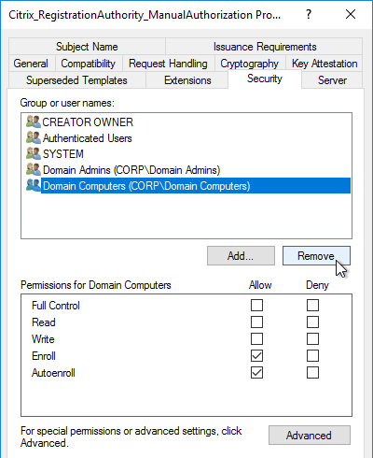
Task: Click the Add... button
Action: [x=241, y=256]
